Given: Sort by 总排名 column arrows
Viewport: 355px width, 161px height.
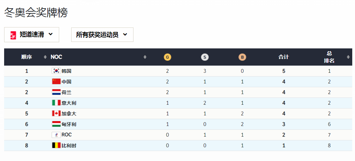Looking at the screenshot, I should (x=348, y=57).
